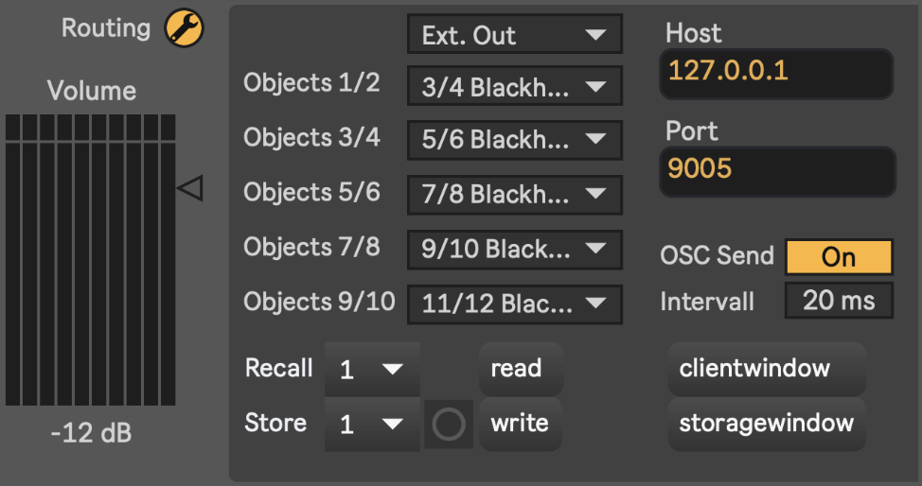This screenshot has height=486, width=922.
Task: Click the Routing wrench icon
Action: tap(185, 28)
